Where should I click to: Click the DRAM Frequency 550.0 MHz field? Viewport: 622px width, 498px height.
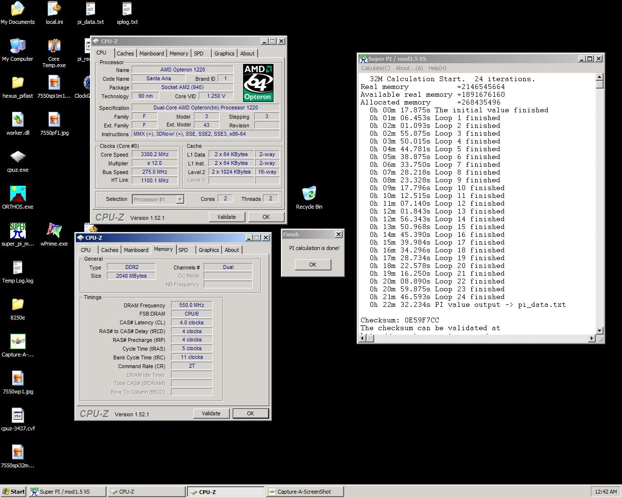point(191,305)
